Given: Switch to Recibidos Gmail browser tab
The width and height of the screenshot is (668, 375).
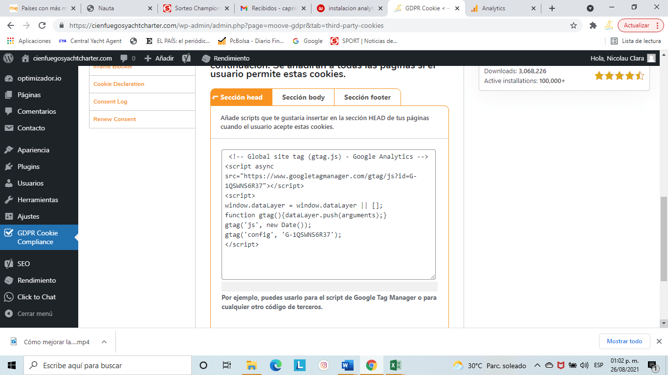Looking at the screenshot, I should [x=273, y=8].
